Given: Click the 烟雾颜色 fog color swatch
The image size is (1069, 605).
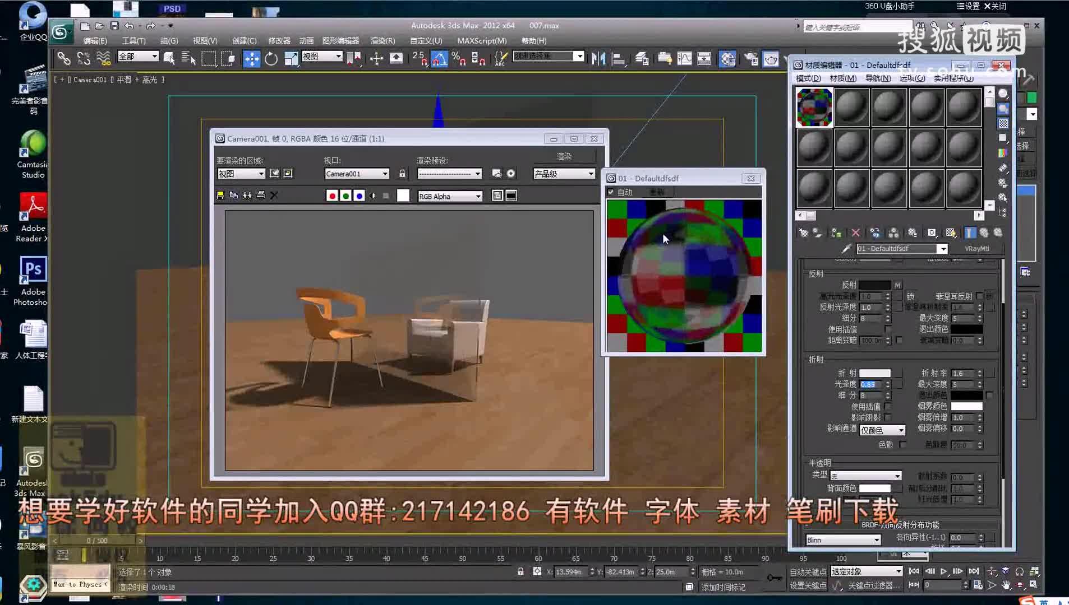Looking at the screenshot, I should click(x=966, y=406).
